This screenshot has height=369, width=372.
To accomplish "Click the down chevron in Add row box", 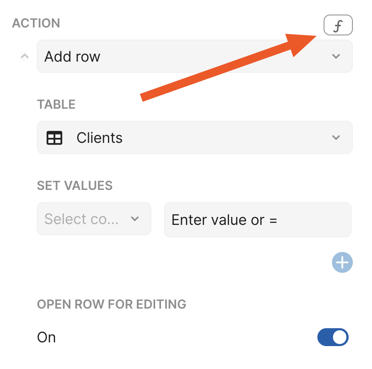I will [336, 56].
